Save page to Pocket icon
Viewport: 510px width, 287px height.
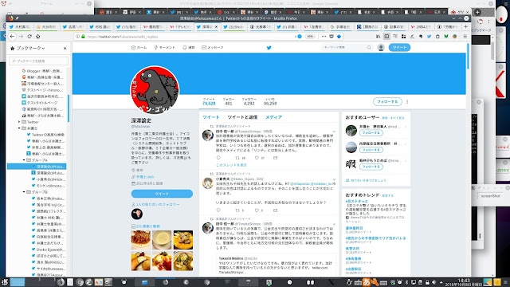click(x=331, y=37)
